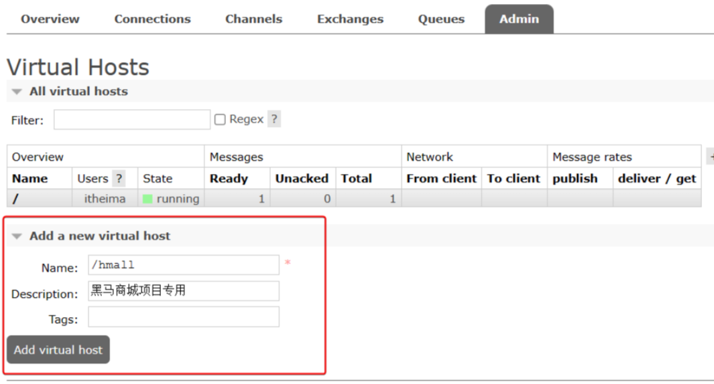Open the Overview tab
The image size is (714, 384).
[50, 19]
